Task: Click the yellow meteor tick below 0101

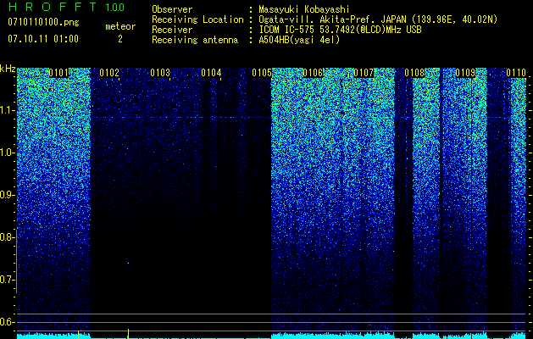Action: click(x=79, y=334)
